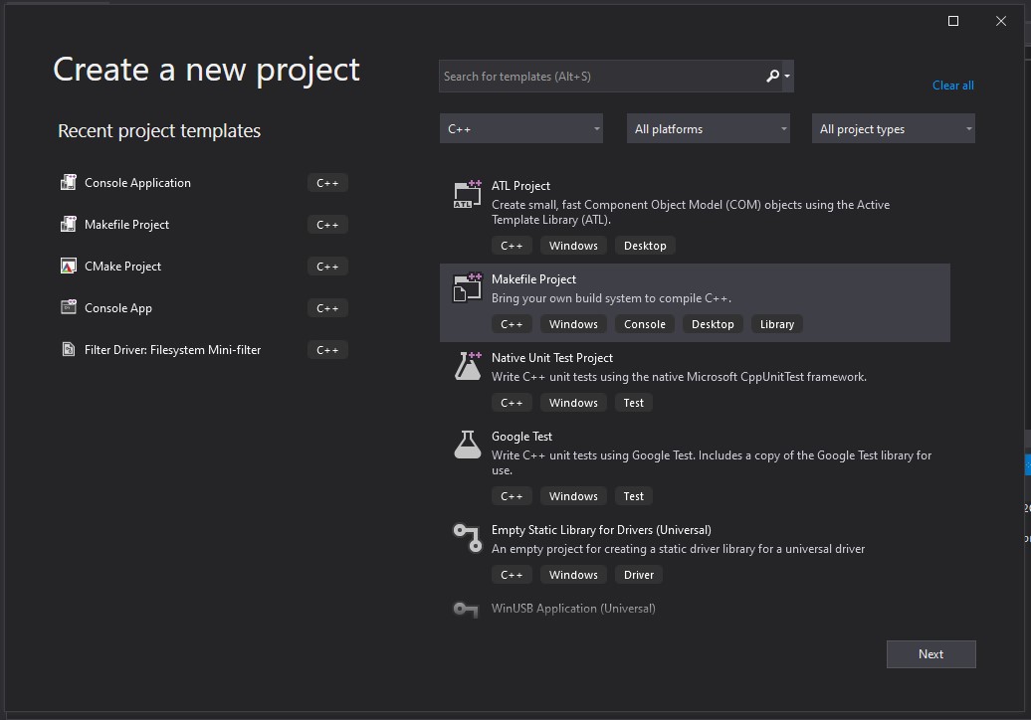Click the CppUnitTest framework description text
This screenshot has height=720, width=1031.
click(680, 377)
